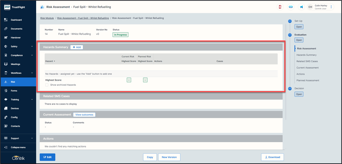Image resolution: width=342 pixels, height=164 pixels.
Task: Click the View outcomes button
Action: 84,115
